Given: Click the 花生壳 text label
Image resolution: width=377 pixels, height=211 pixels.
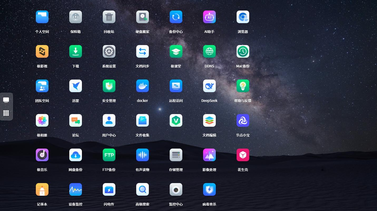Looking at the screenshot, I should coord(243,170).
